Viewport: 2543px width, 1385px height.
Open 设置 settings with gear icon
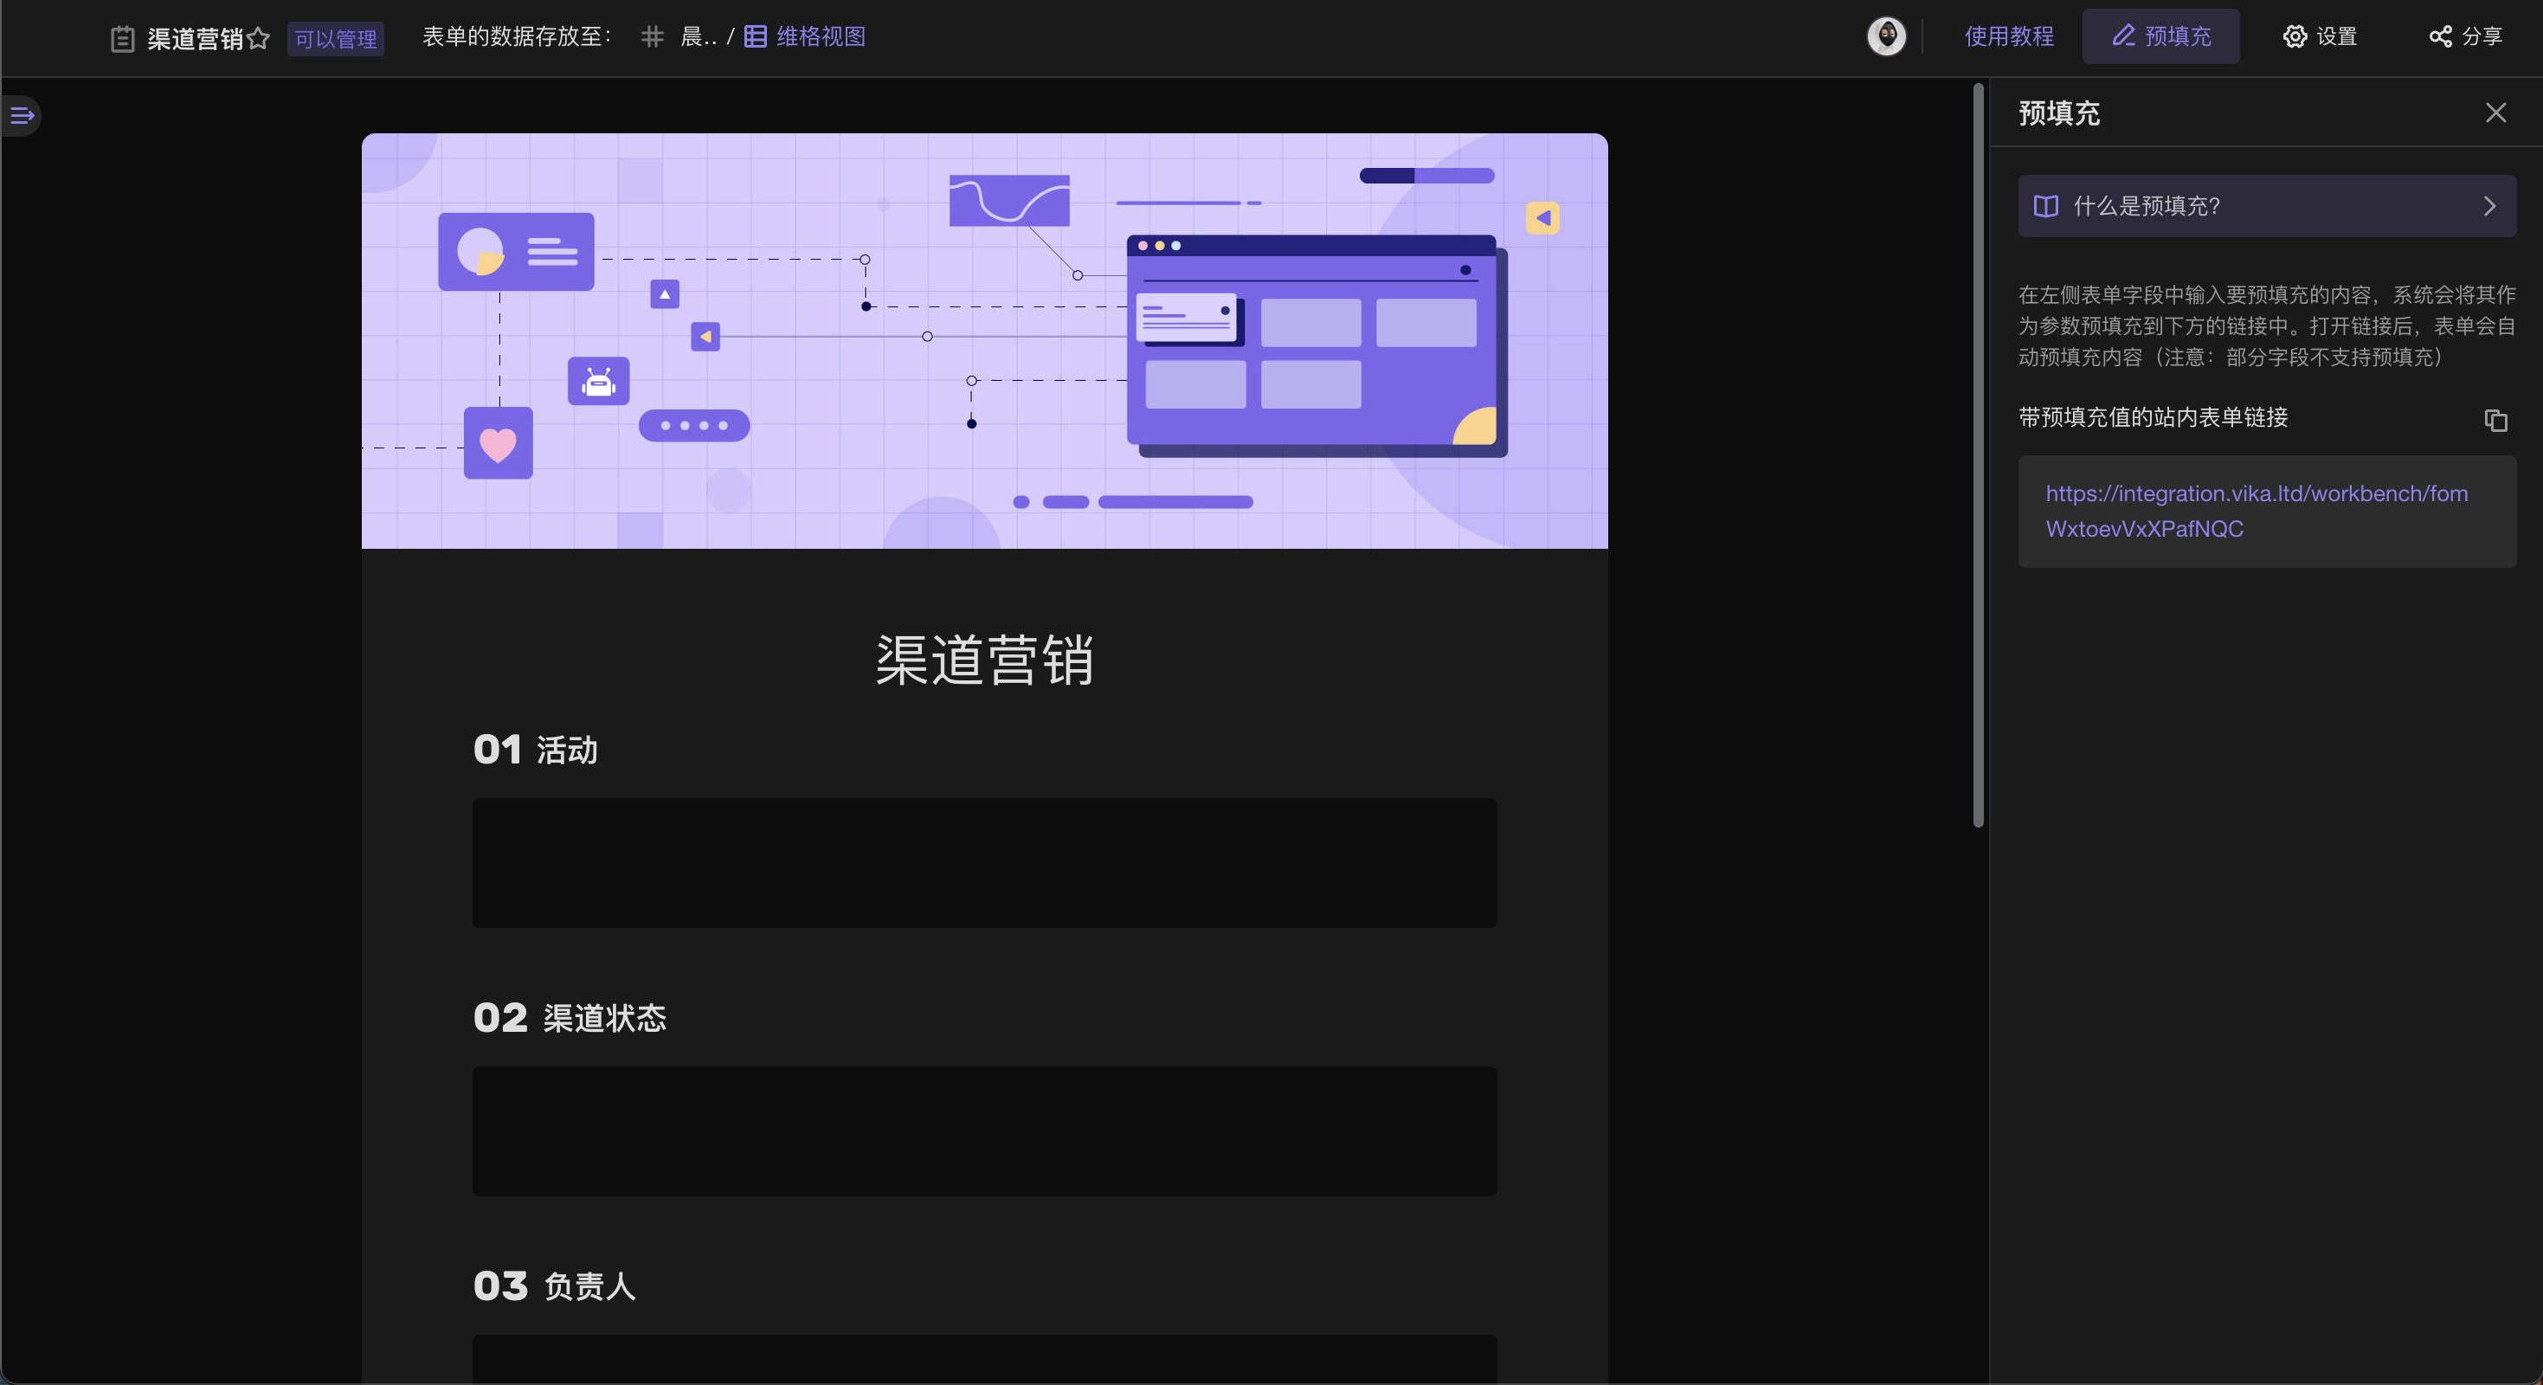pyautogui.click(x=2319, y=36)
